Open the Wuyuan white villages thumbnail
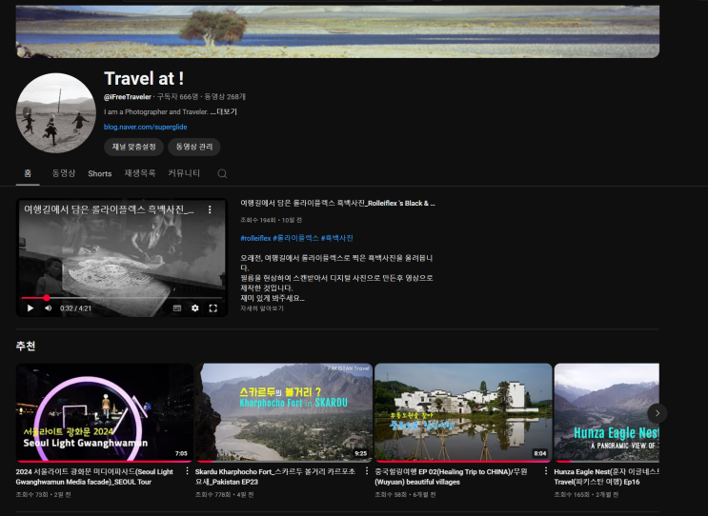 tap(463, 413)
